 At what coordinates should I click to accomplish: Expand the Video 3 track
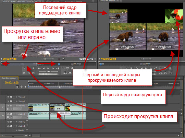(17, 97)
